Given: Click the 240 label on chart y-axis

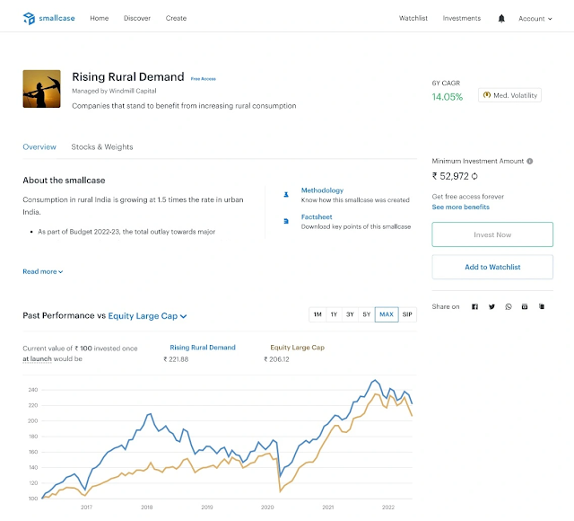Looking at the screenshot, I should [x=33, y=390].
